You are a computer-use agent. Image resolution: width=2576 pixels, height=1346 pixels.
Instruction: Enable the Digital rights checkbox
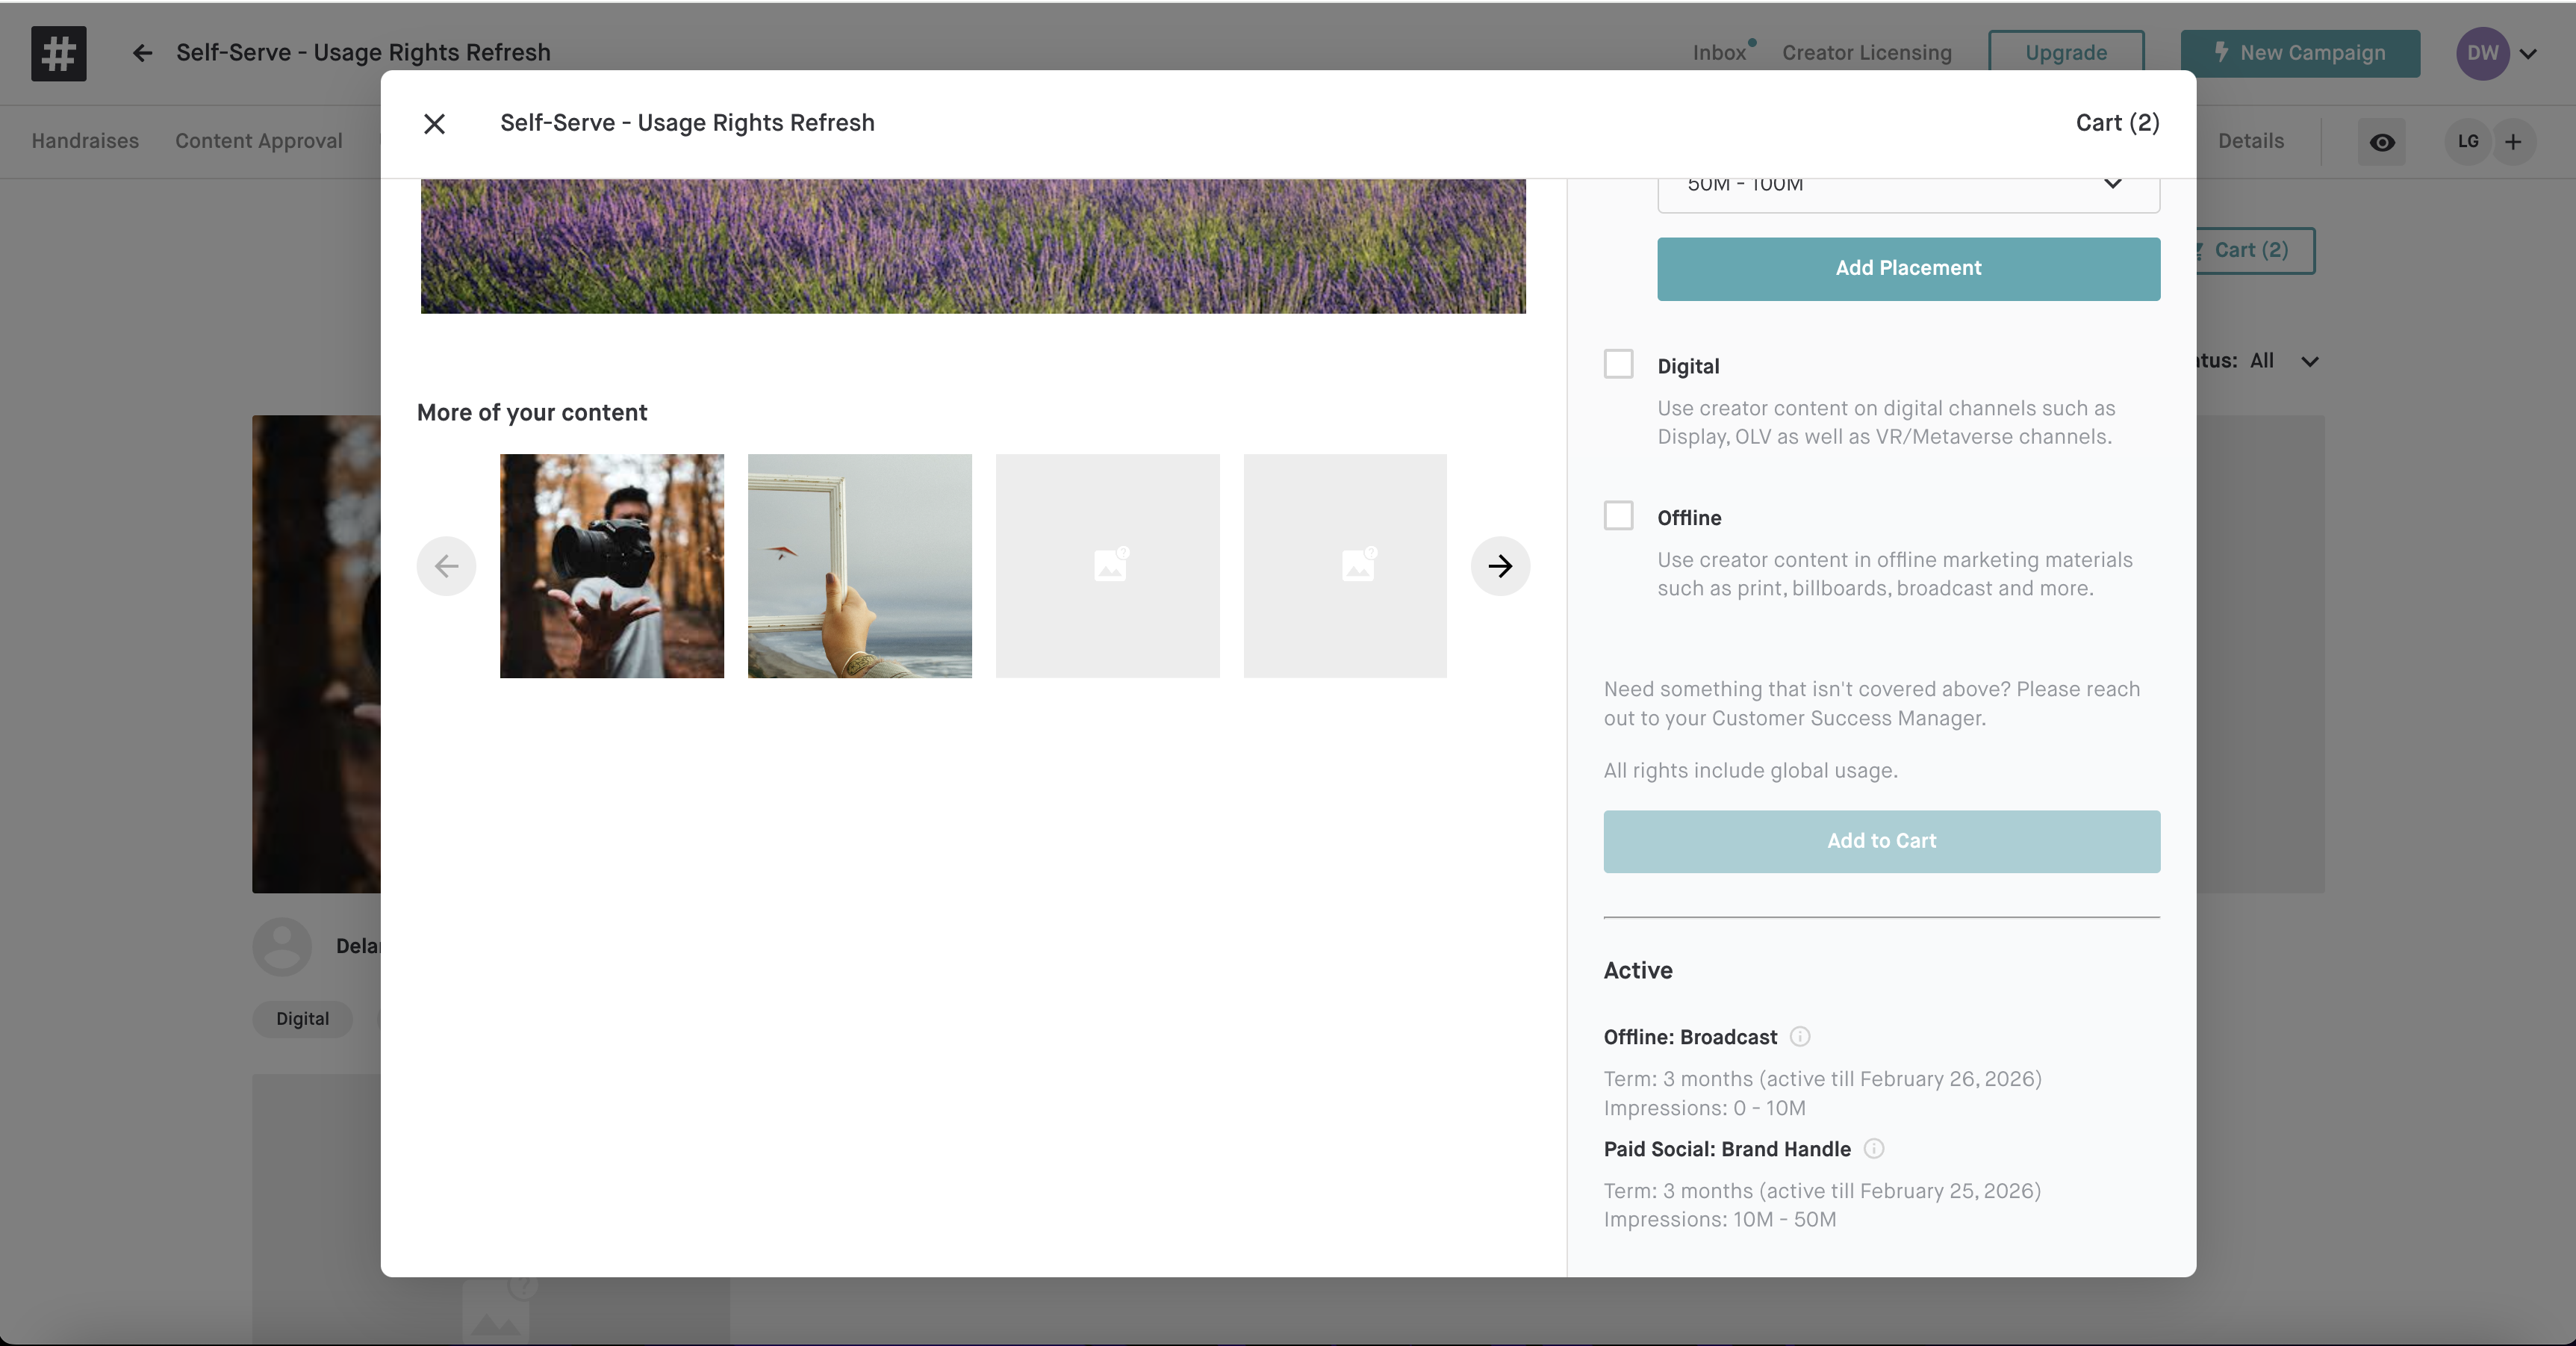1618,365
